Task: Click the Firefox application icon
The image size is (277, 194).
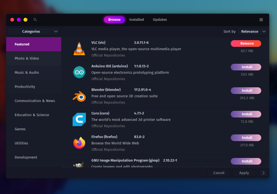Action: [79, 143]
